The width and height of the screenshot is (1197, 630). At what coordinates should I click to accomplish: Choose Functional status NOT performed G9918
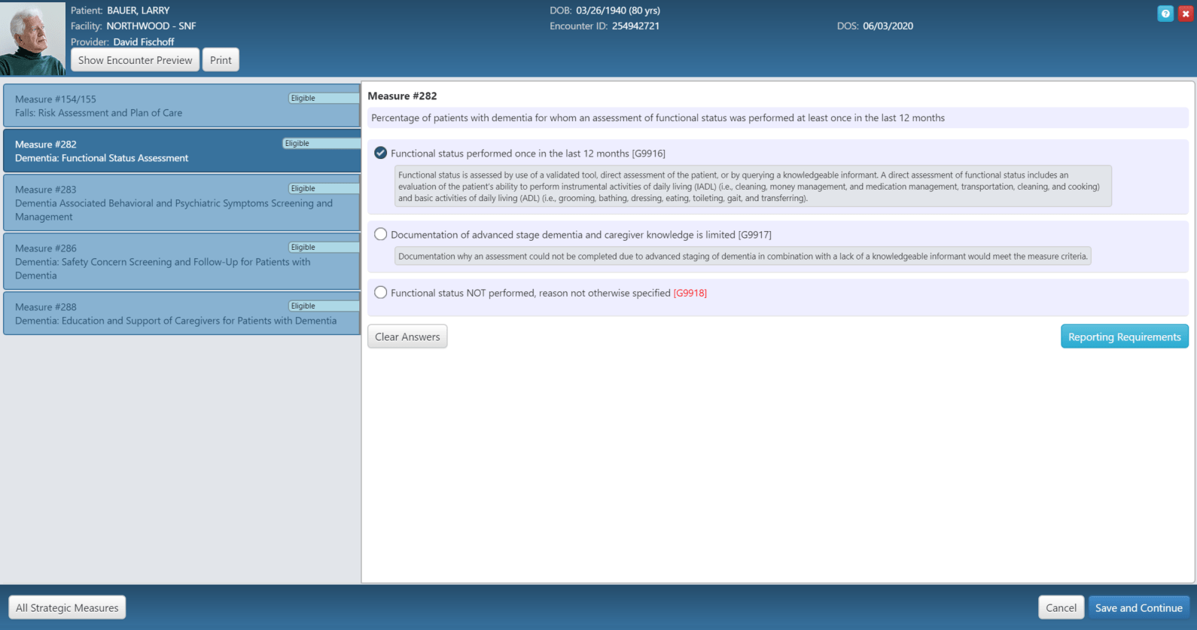381,292
